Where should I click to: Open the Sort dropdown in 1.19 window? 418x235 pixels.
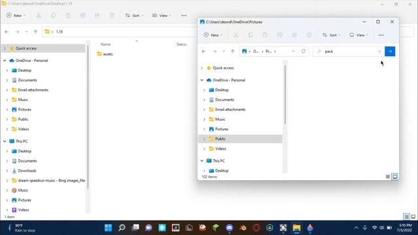(x=134, y=16)
